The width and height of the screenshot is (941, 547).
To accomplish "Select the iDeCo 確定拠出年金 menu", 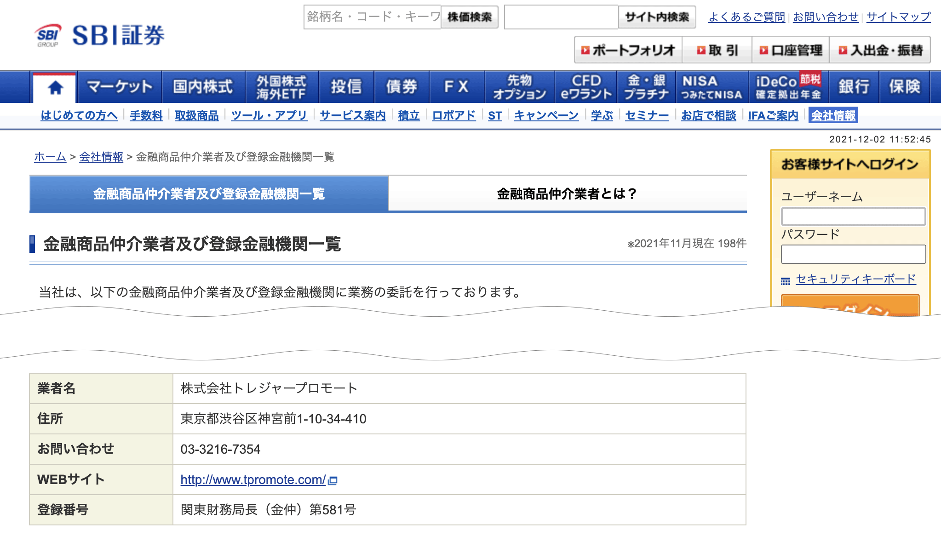I will [x=788, y=87].
